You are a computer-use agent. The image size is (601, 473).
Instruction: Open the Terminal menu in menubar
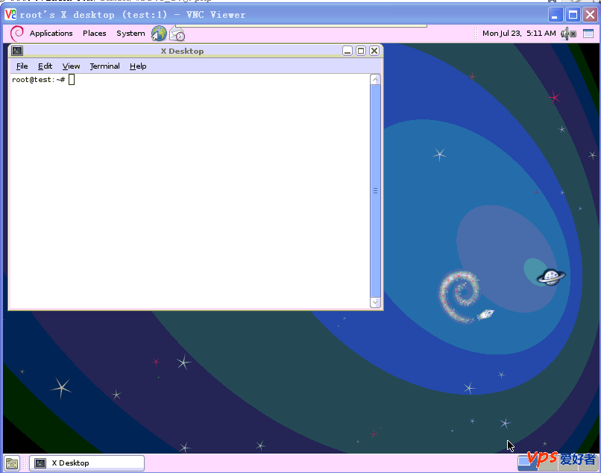[x=104, y=66]
